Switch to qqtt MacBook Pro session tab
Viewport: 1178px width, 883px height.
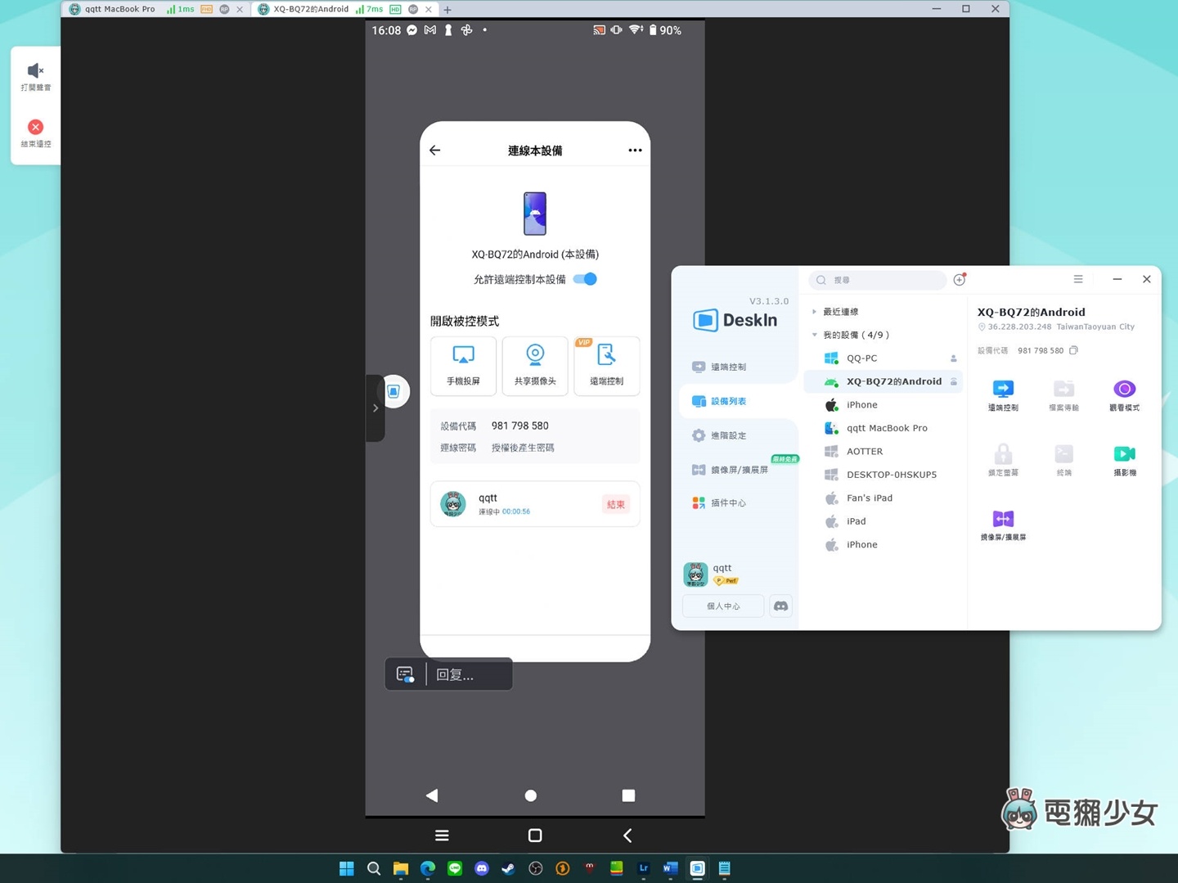pyautogui.click(x=120, y=9)
